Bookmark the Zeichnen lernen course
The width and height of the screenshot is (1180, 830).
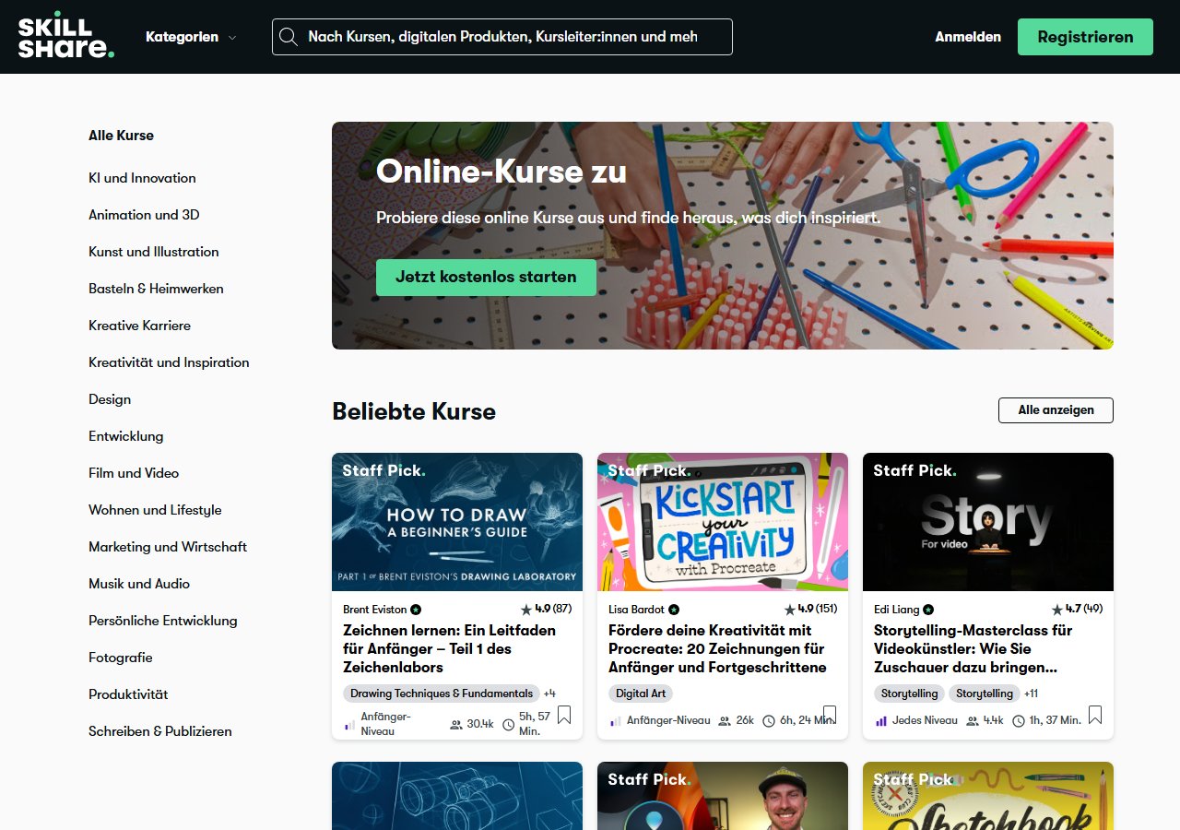coord(564,715)
